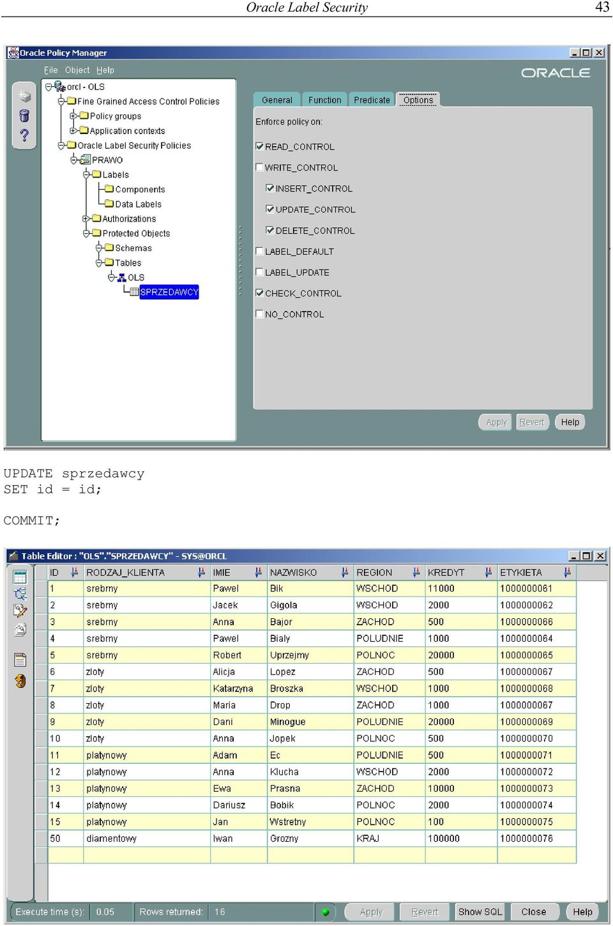Screen dimensions: 613x926
Task: Collapse Fine Grained Access Control Policies node
Action: [x=61, y=101]
